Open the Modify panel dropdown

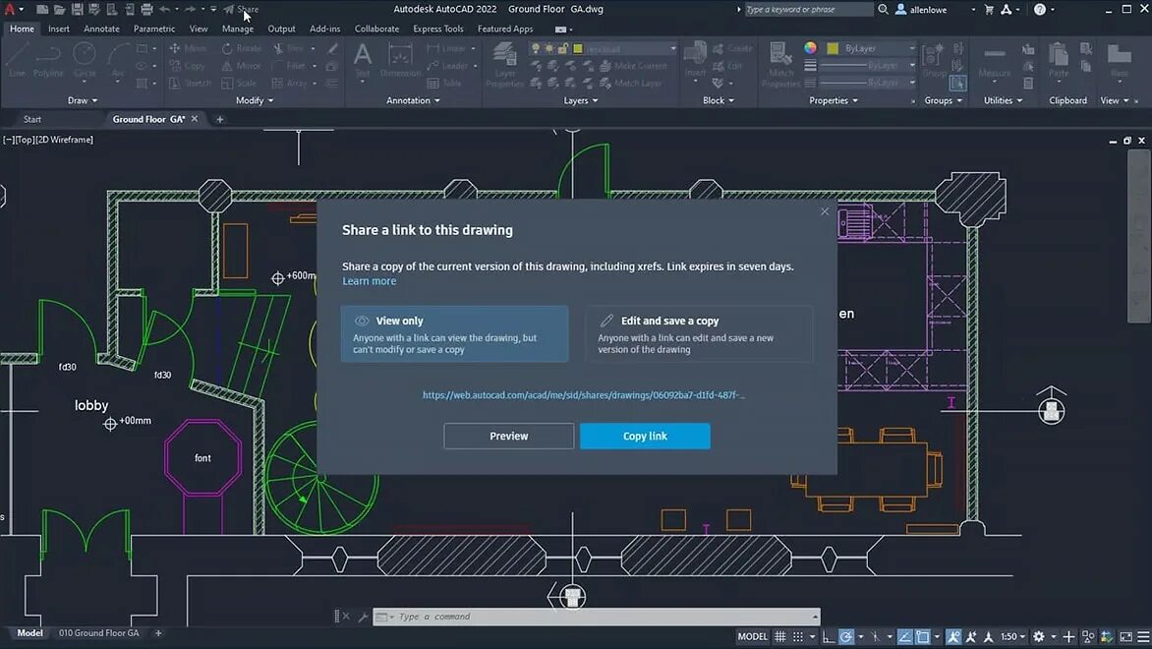click(x=253, y=99)
